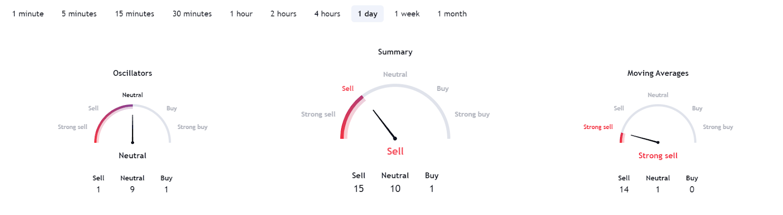Choose the 15 minutes timeframe
The image size is (783, 215).
coord(135,14)
